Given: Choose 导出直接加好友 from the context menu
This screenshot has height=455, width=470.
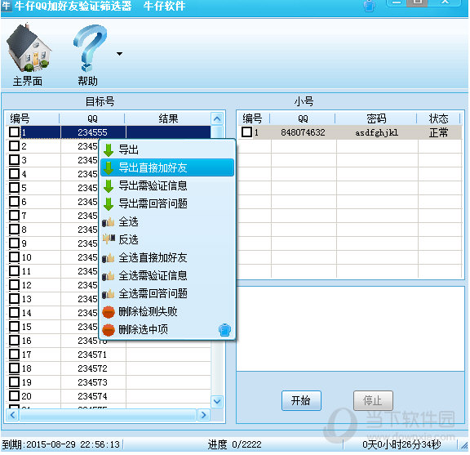Looking at the screenshot, I should (x=167, y=167).
